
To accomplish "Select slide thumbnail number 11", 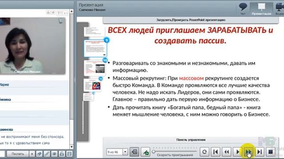I will [x=92, y=85].
